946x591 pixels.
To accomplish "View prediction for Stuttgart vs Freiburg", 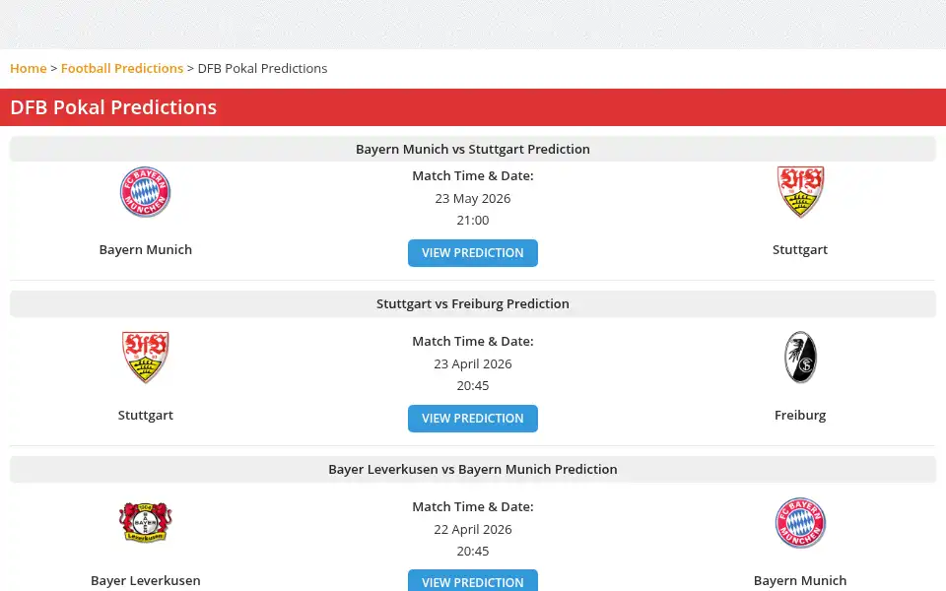I will click(472, 418).
